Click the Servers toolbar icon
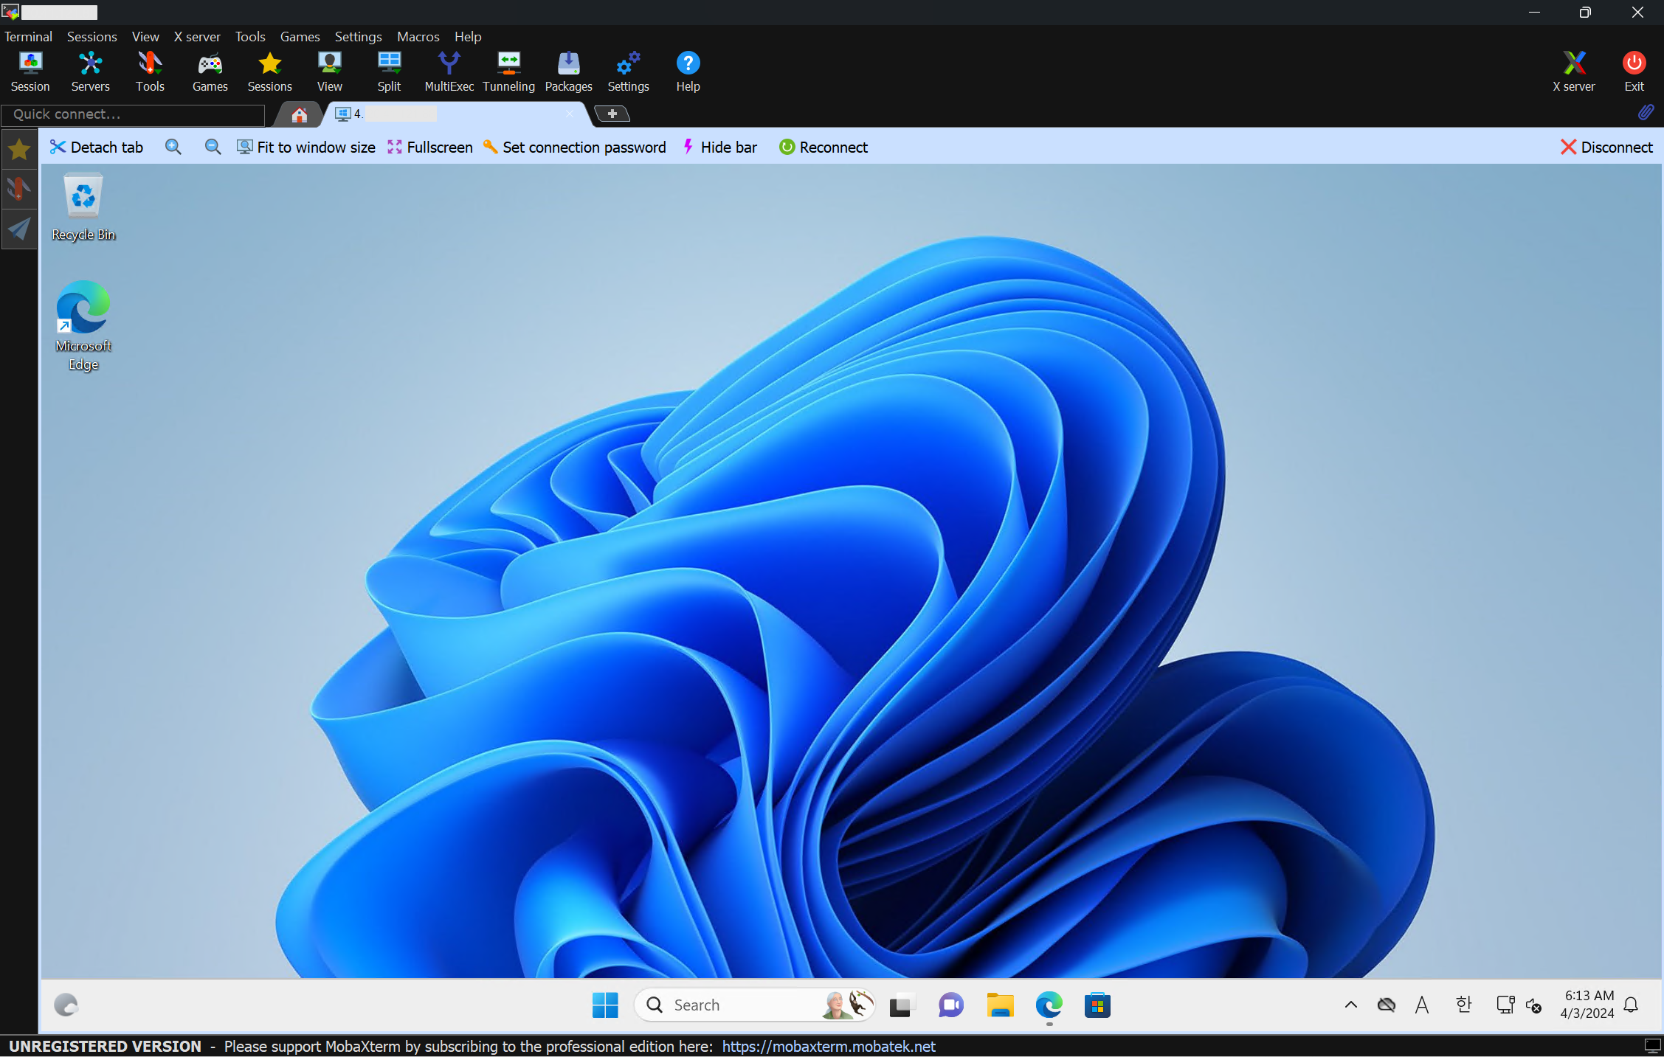 (90, 72)
